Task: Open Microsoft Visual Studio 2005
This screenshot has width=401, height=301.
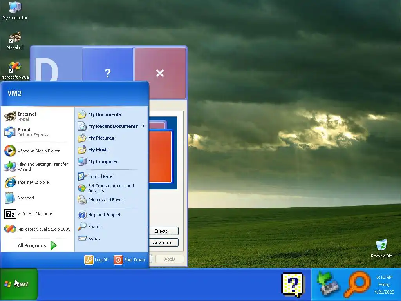Action: 37,229
